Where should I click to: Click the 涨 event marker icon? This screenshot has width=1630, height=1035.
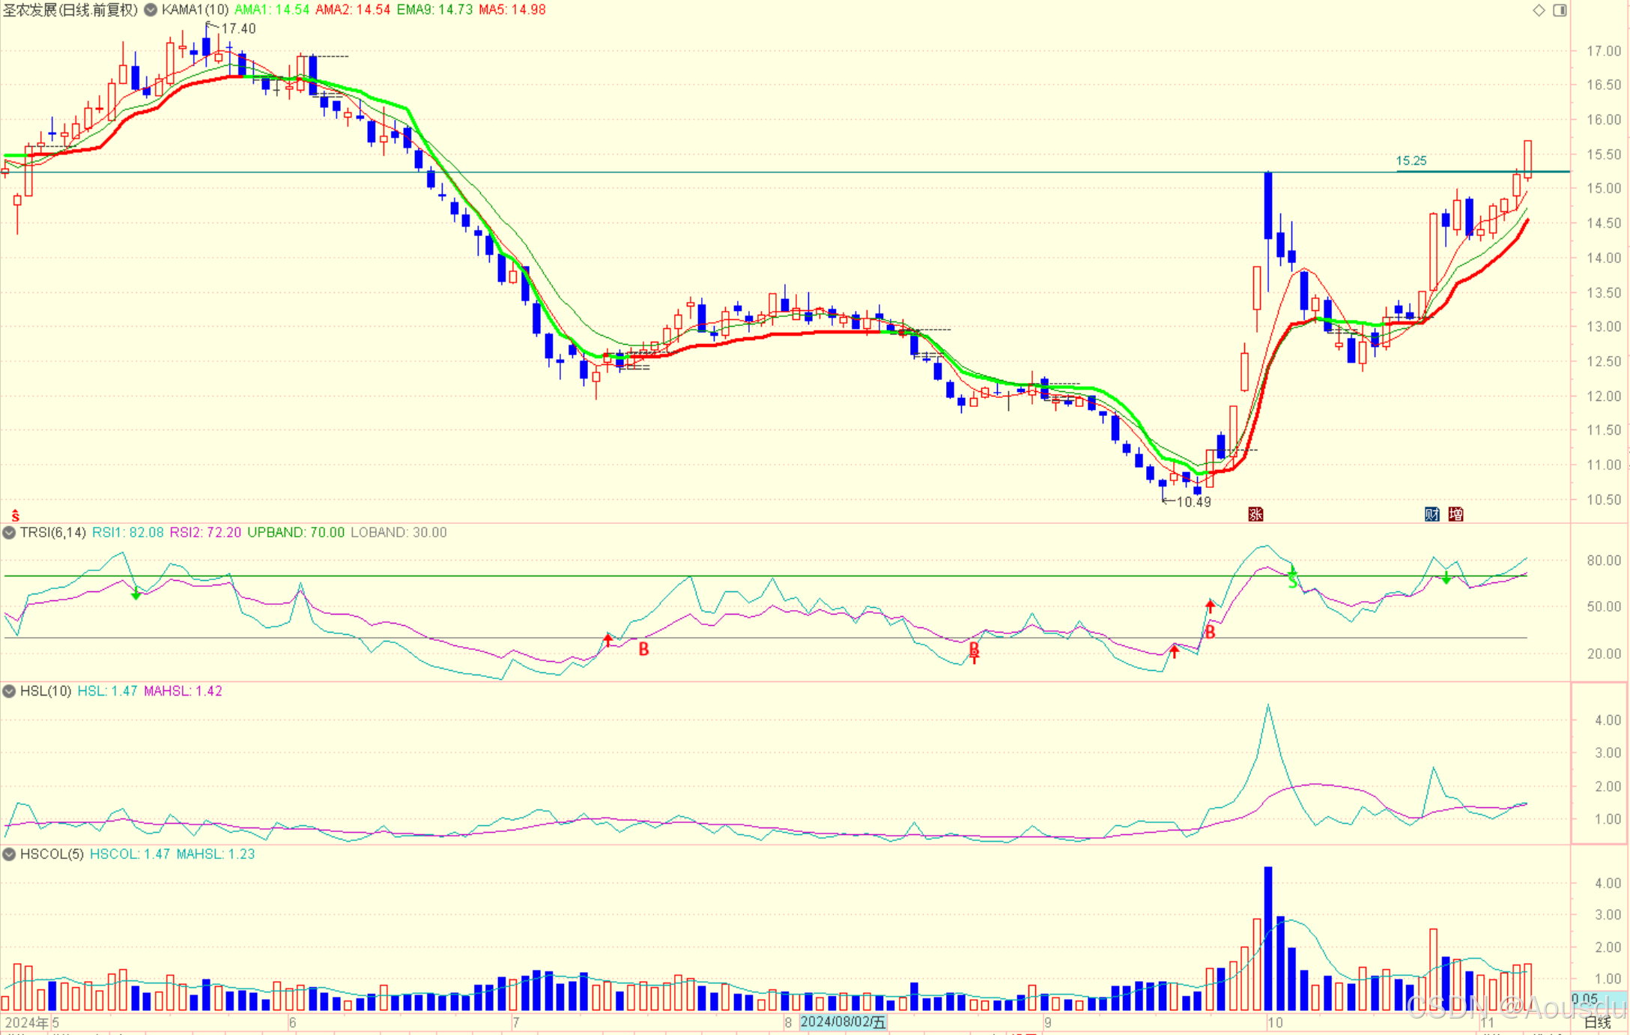[x=1255, y=514]
